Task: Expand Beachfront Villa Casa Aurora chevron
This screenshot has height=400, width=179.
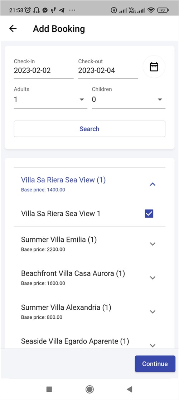Action: click(x=153, y=278)
